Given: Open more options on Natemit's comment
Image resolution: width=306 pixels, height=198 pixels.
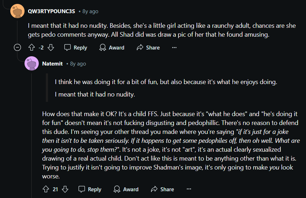Looking at the screenshot, I should [x=189, y=189].
